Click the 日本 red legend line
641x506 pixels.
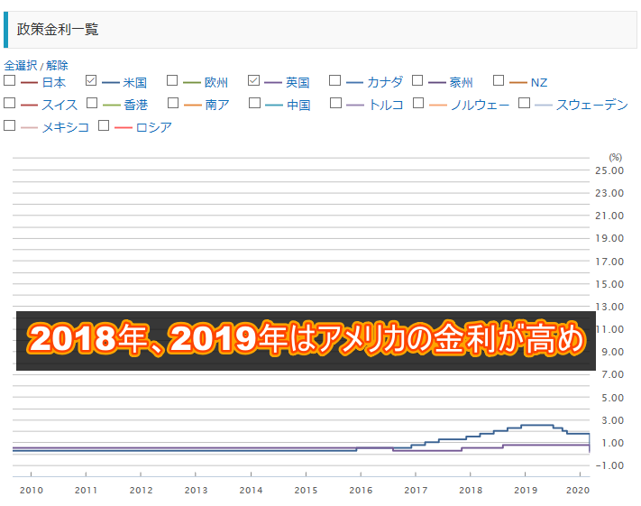29,83
